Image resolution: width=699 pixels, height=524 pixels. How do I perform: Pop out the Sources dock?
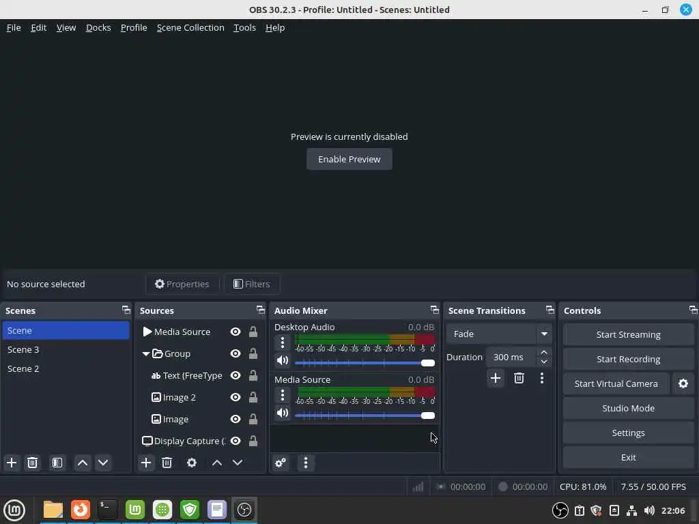click(x=260, y=310)
